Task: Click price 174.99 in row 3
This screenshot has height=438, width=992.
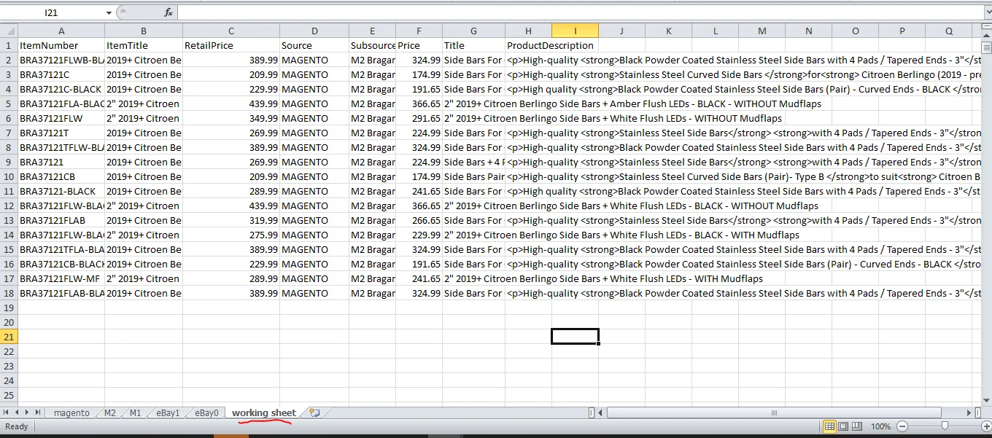Action: (419, 74)
